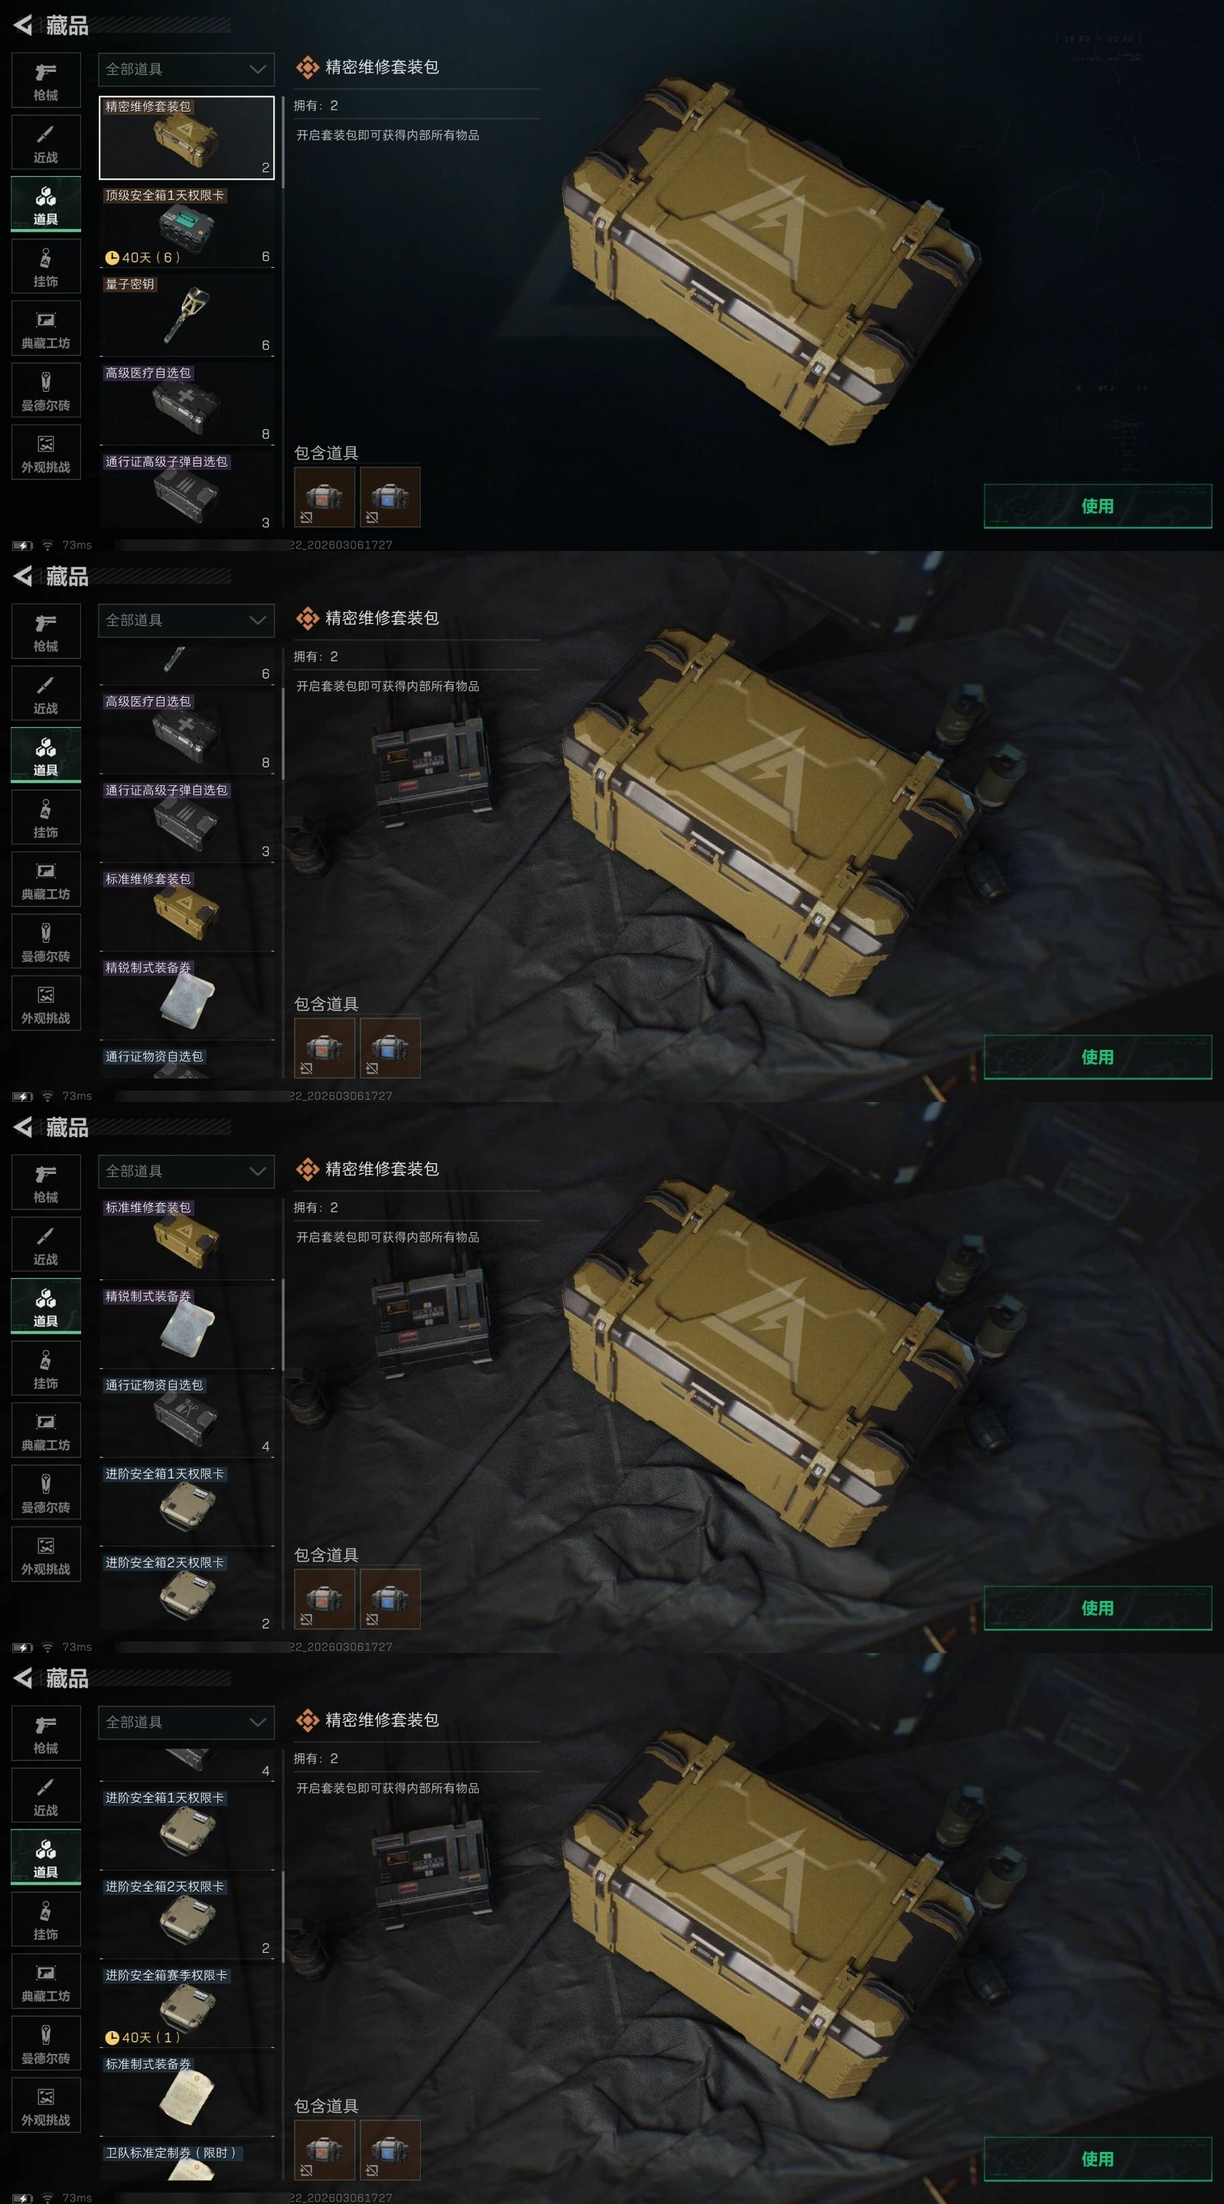Click orange repair kit under 包含道具 beside 通行证高级子弹自选包 count 3 screen with plain backdrop
Viewport: 1224px width, 2204px height.
(324, 496)
